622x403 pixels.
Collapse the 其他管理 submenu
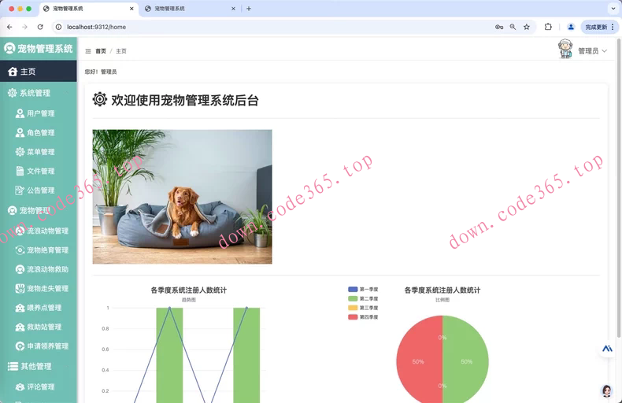(x=38, y=366)
